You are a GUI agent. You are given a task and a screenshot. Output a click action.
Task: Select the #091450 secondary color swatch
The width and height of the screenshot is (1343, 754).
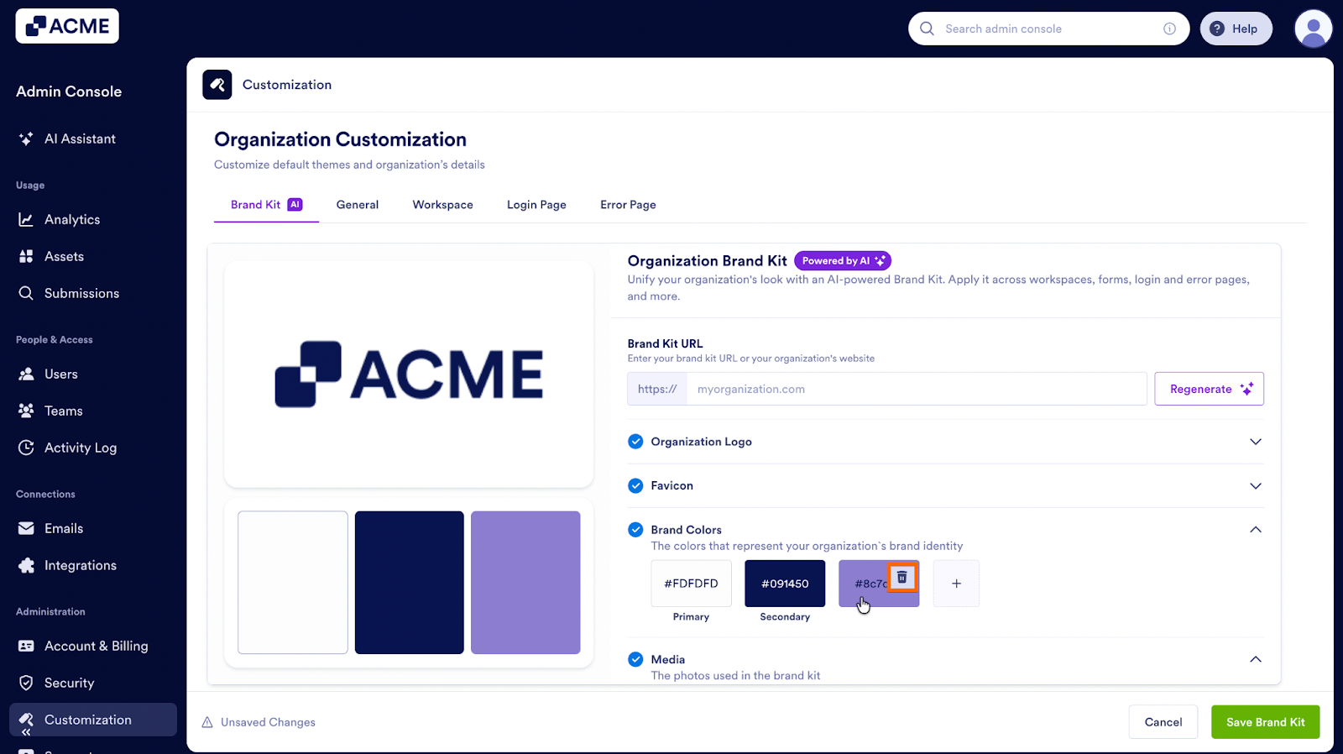785,584
